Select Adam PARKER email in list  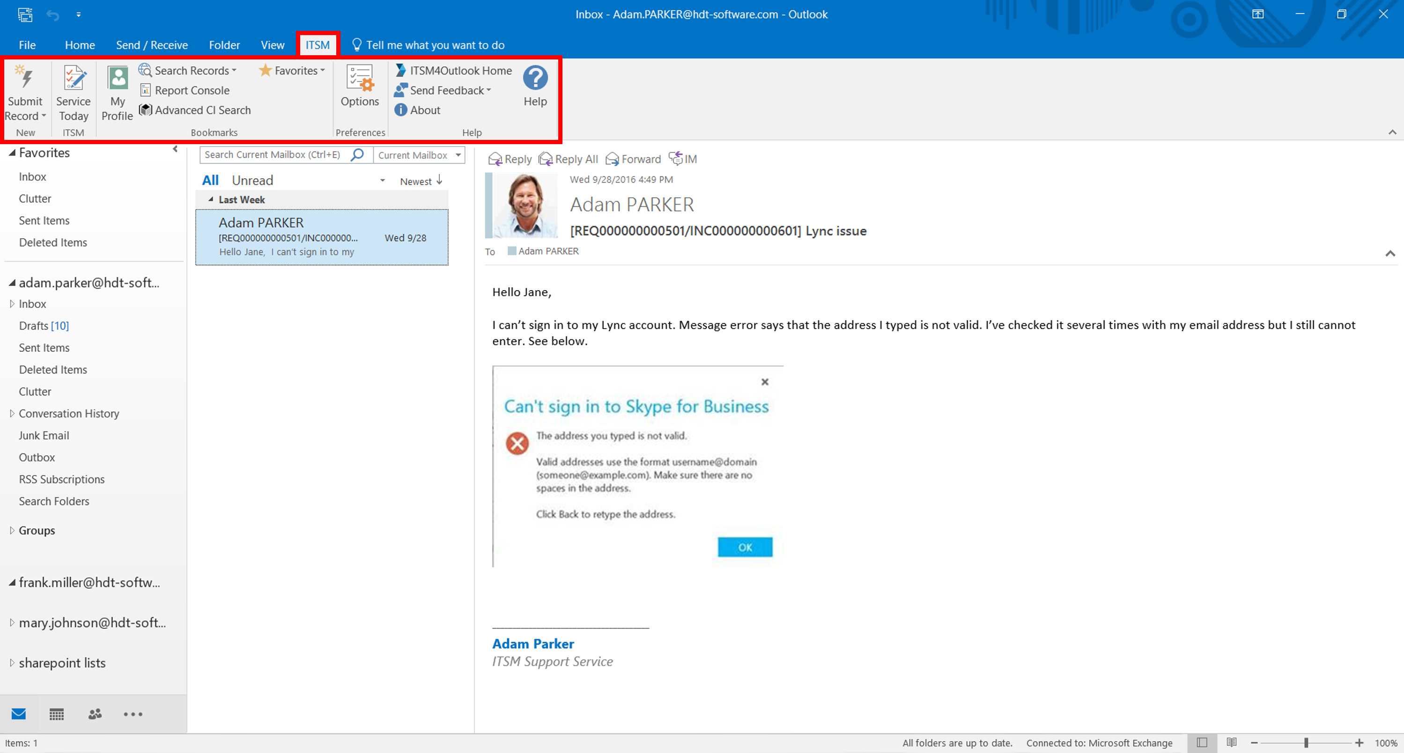point(322,237)
